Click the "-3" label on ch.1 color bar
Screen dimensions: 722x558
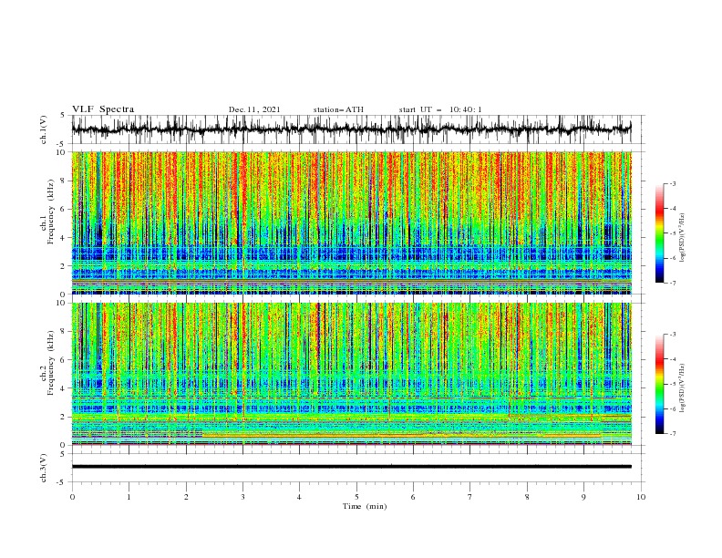(672, 183)
